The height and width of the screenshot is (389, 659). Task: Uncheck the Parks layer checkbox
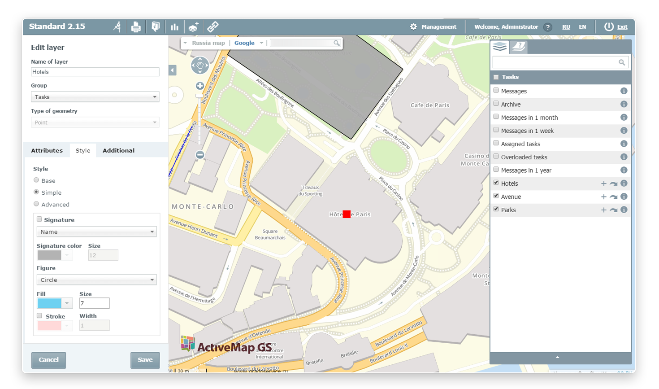[x=496, y=209]
